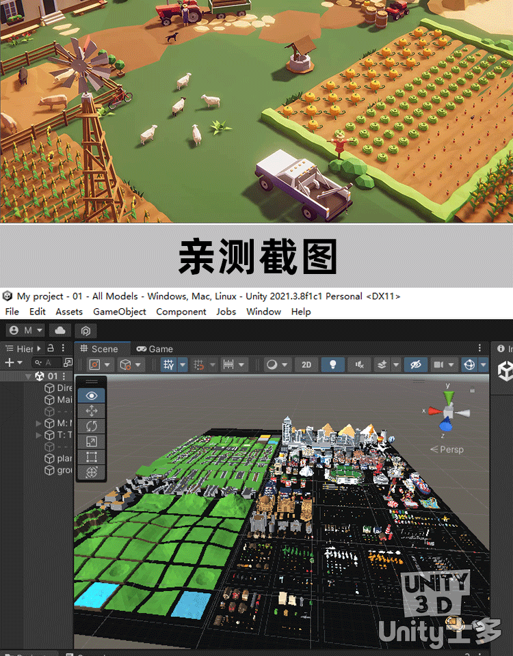
Task: Open global/local rotation dropdown arrow
Action: (137, 365)
